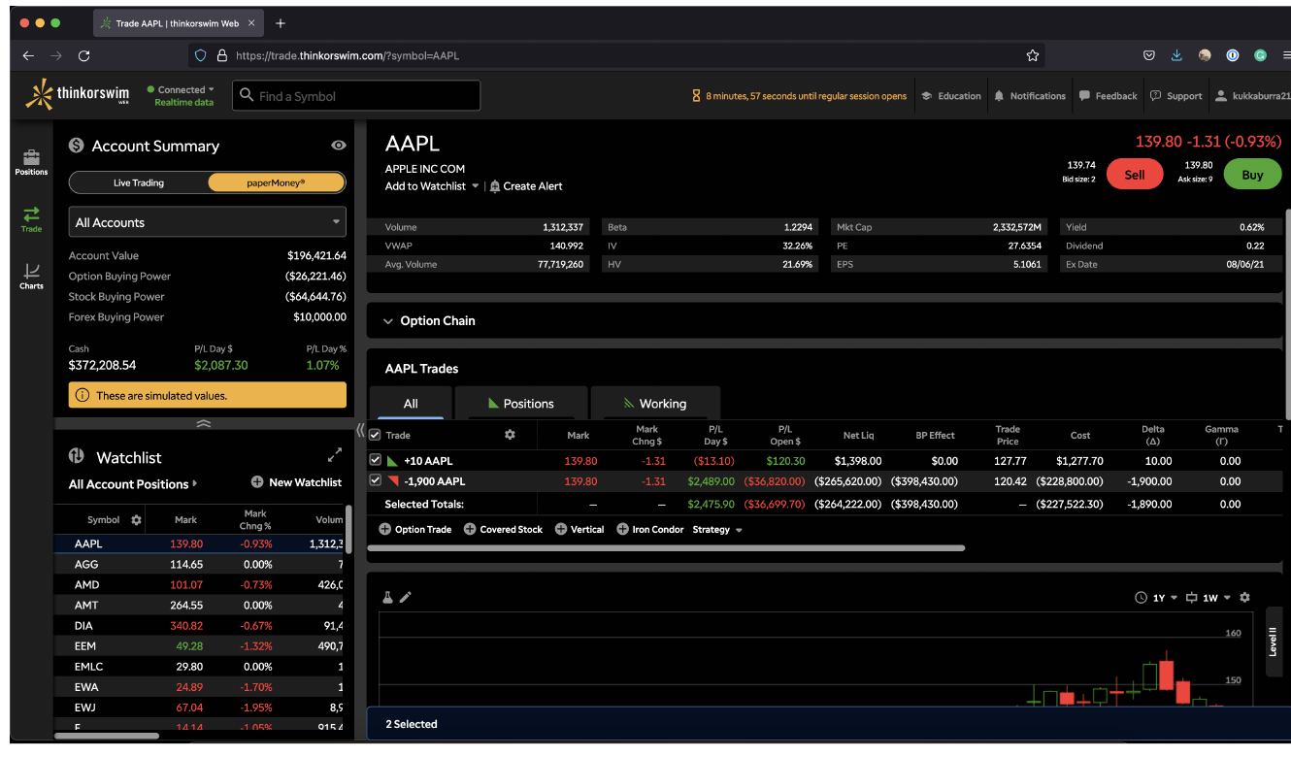1291x757 pixels.
Task: Add a Covered Stock trade
Action: (503, 530)
